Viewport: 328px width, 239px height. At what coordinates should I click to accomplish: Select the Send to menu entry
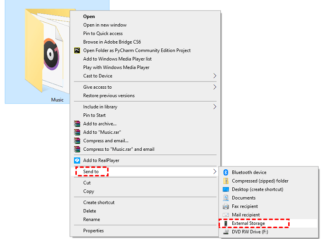tap(145, 172)
